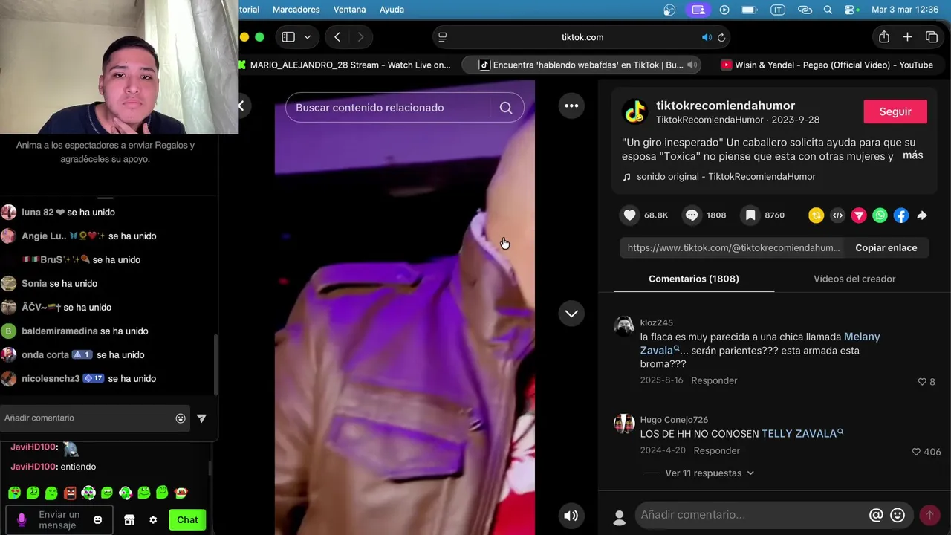951x535 pixels.
Task: Select the angry red emote in Kick chat
Action: pyautogui.click(x=70, y=493)
